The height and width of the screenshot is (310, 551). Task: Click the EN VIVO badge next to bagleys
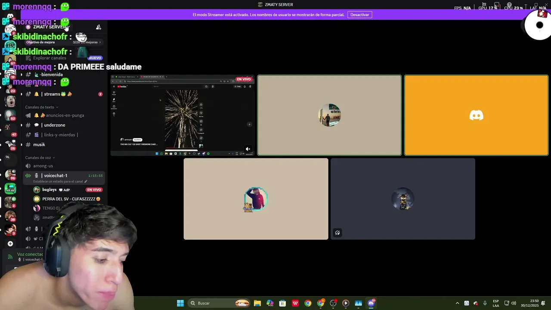click(x=93, y=189)
